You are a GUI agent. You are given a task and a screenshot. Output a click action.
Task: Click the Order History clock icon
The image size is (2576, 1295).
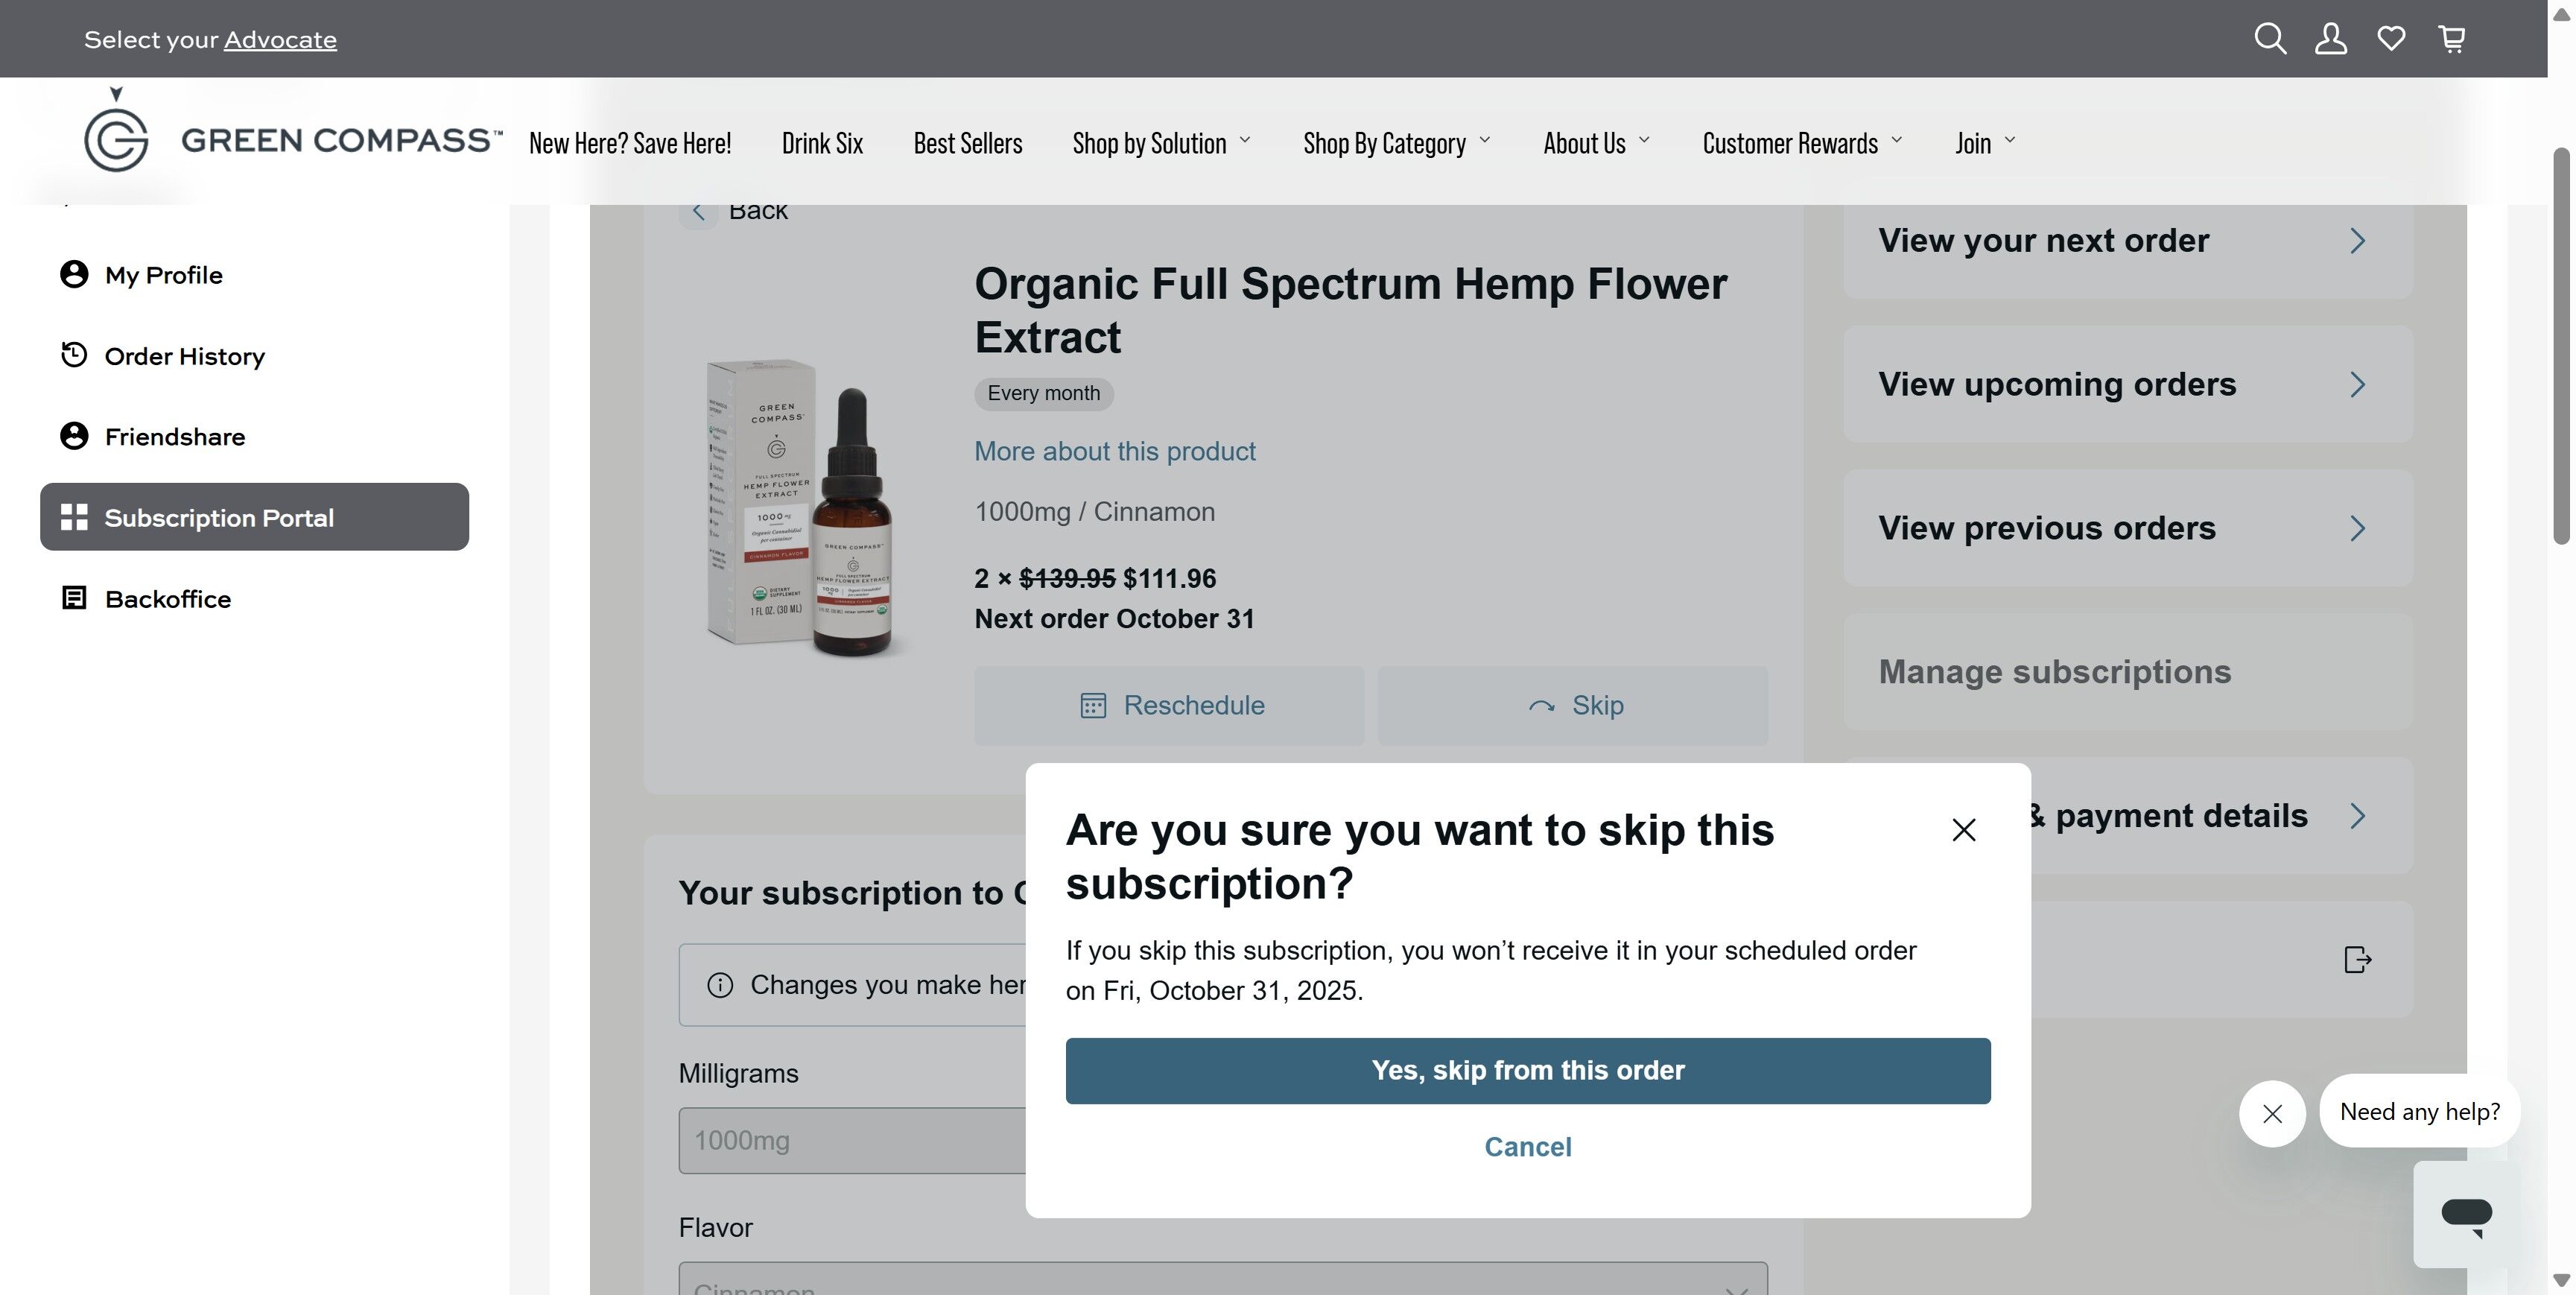click(x=74, y=355)
